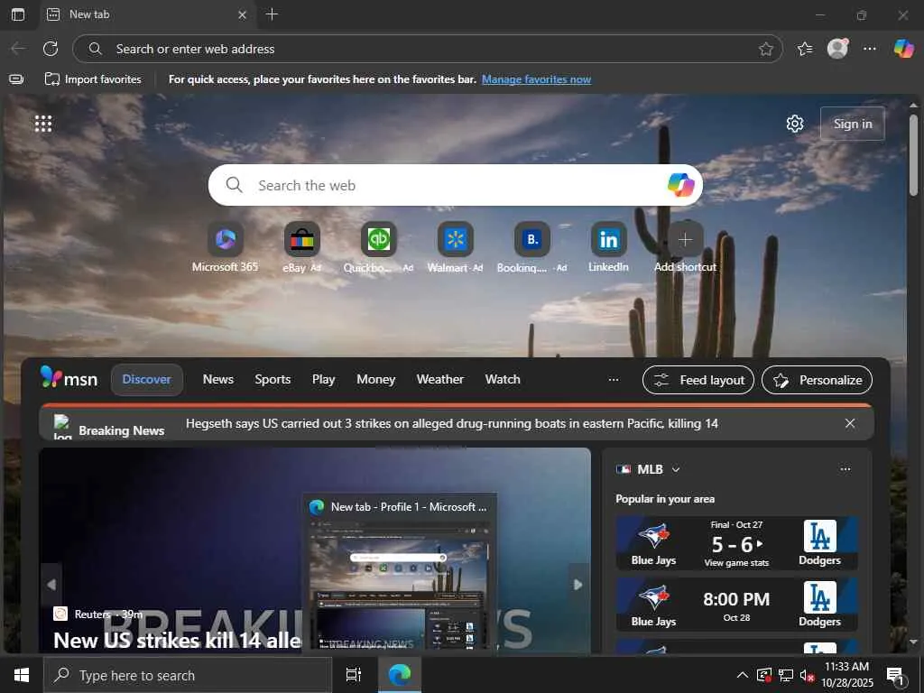Open the MLB card more options

pos(845,469)
